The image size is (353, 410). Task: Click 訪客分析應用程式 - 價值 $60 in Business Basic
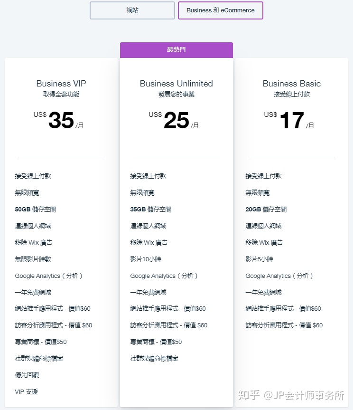(284, 325)
